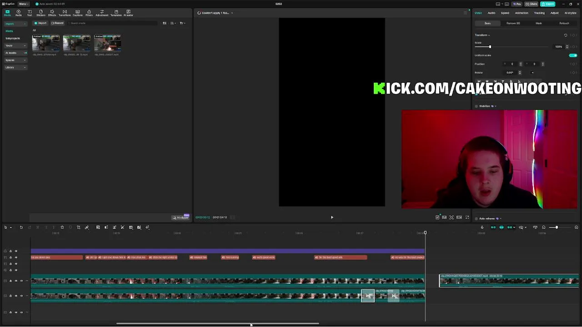
Task: Toggle the Uniform scale switch
Action: [573, 55]
